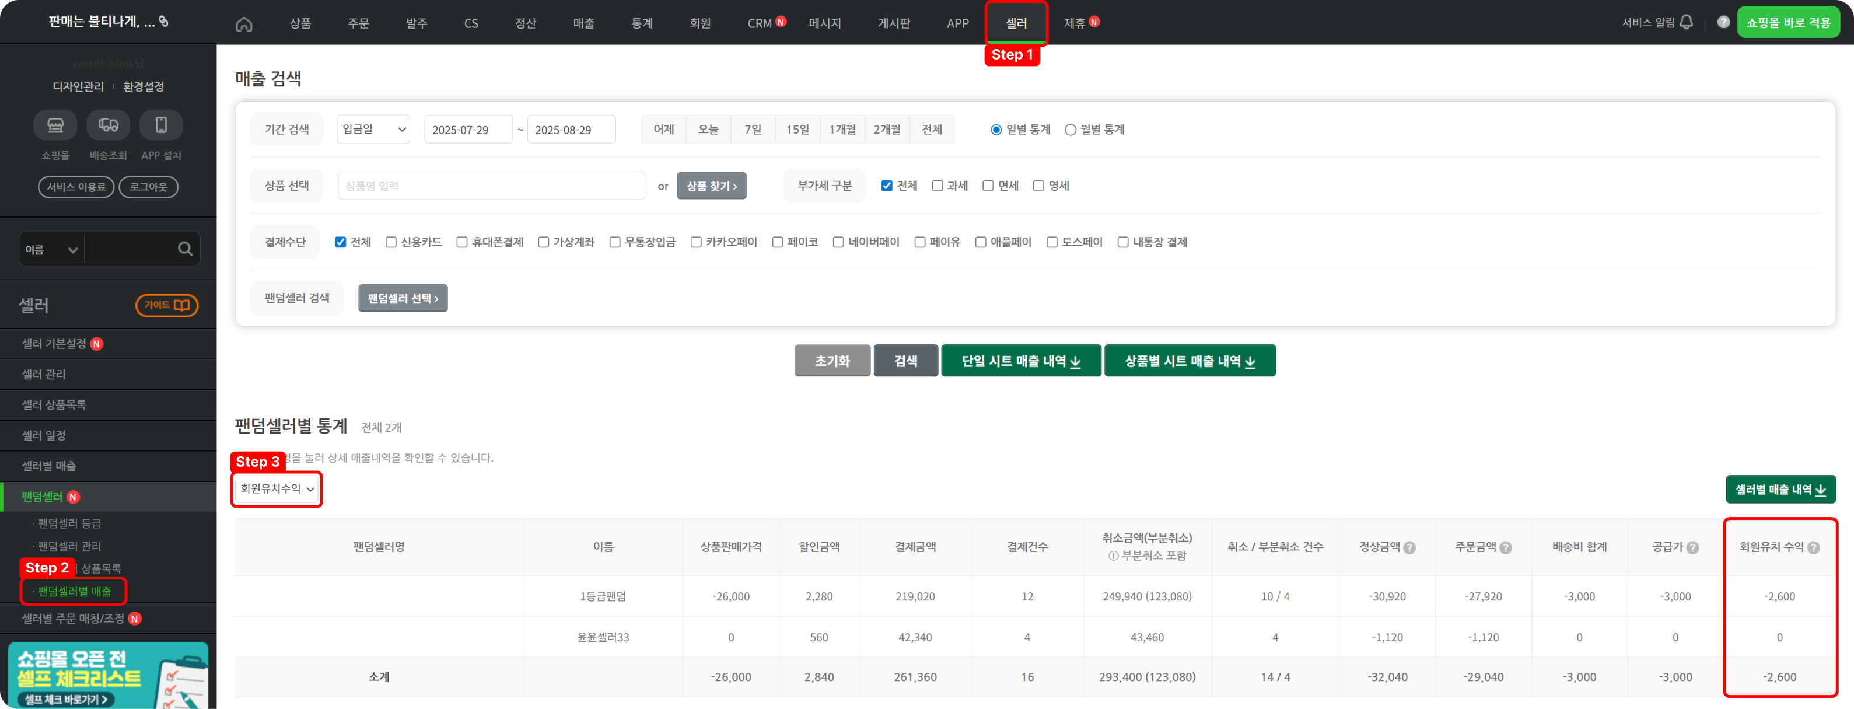Click the 배송조회 truck icon
The image size is (1854, 709).
pyautogui.click(x=108, y=125)
